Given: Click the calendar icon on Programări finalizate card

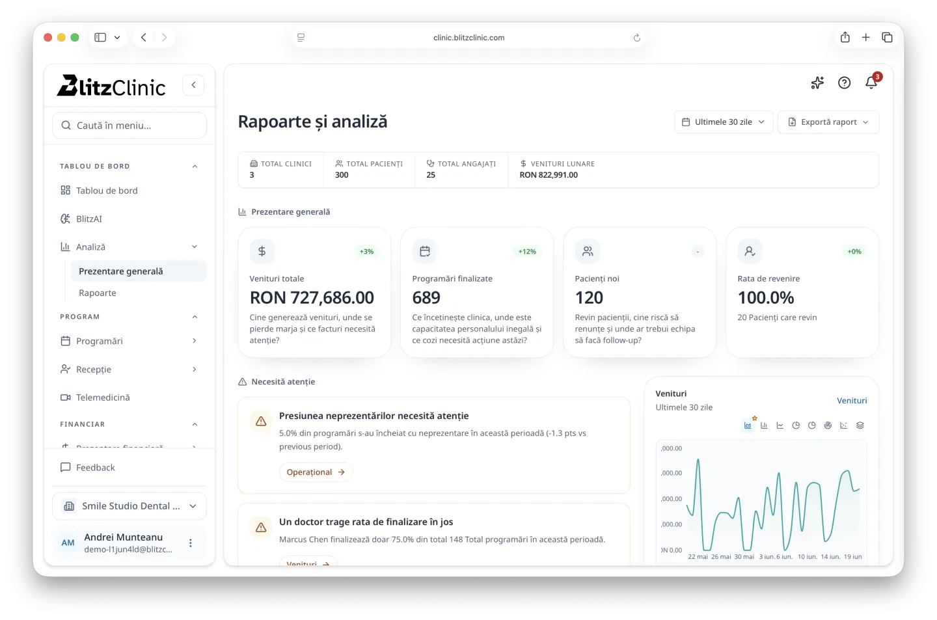Looking at the screenshot, I should [424, 251].
